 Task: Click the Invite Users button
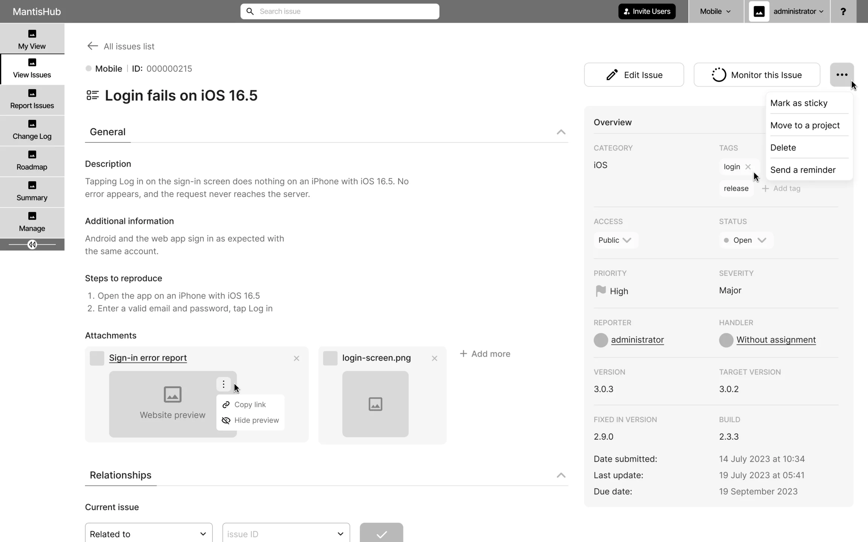pyautogui.click(x=646, y=11)
